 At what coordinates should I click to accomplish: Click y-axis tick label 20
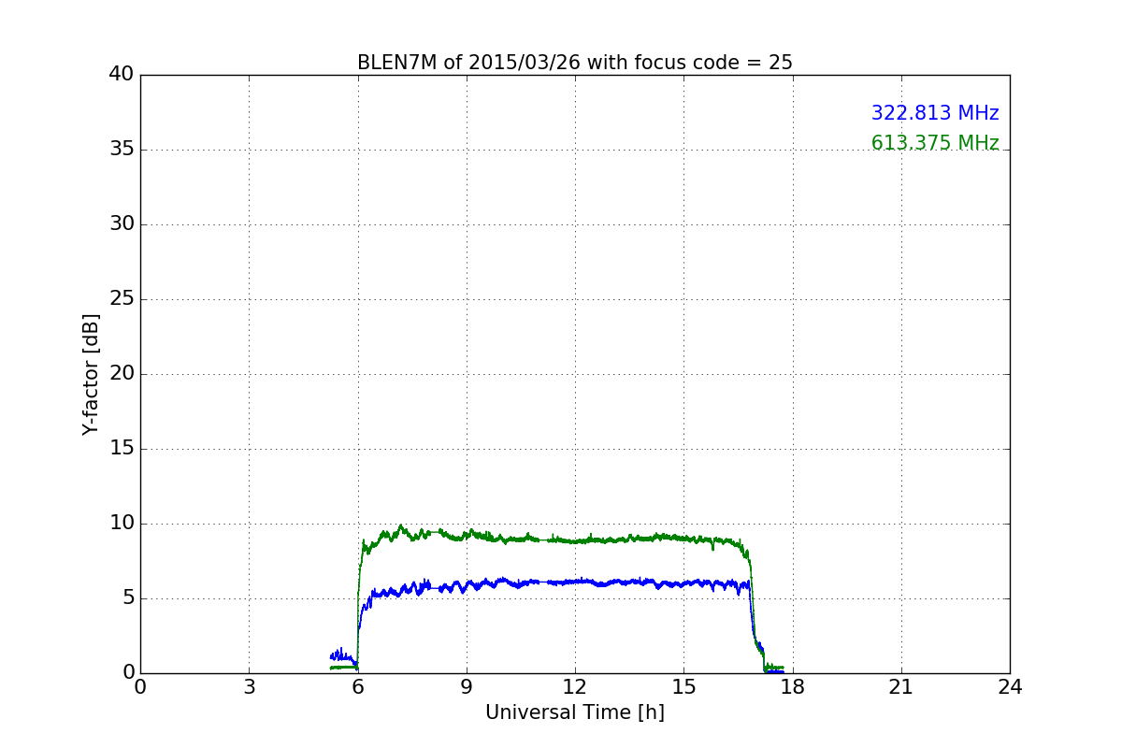pyautogui.click(x=122, y=374)
